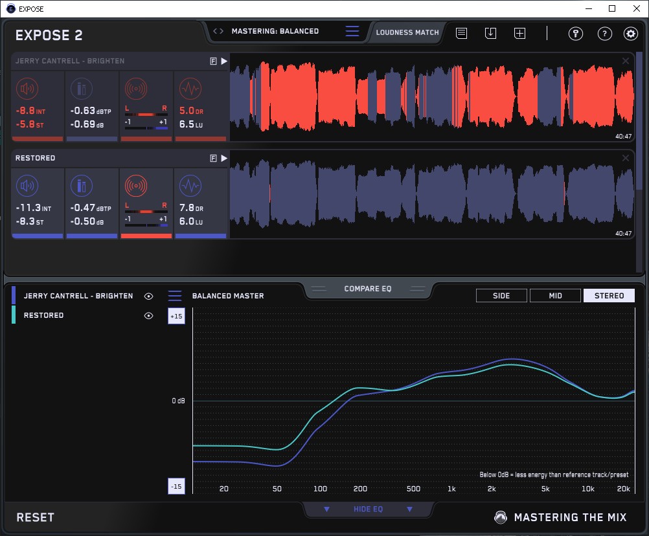The width and height of the screenshot is (649, 536).
Task: Open the settings gear in the header
Action: coord(630,34)
